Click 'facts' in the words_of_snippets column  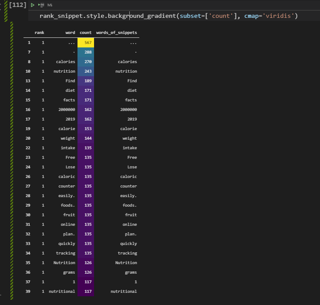coord(131,100)
